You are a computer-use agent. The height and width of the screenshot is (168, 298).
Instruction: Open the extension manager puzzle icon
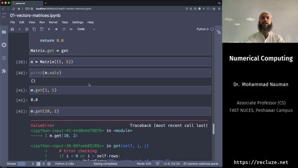pos(4,71)
